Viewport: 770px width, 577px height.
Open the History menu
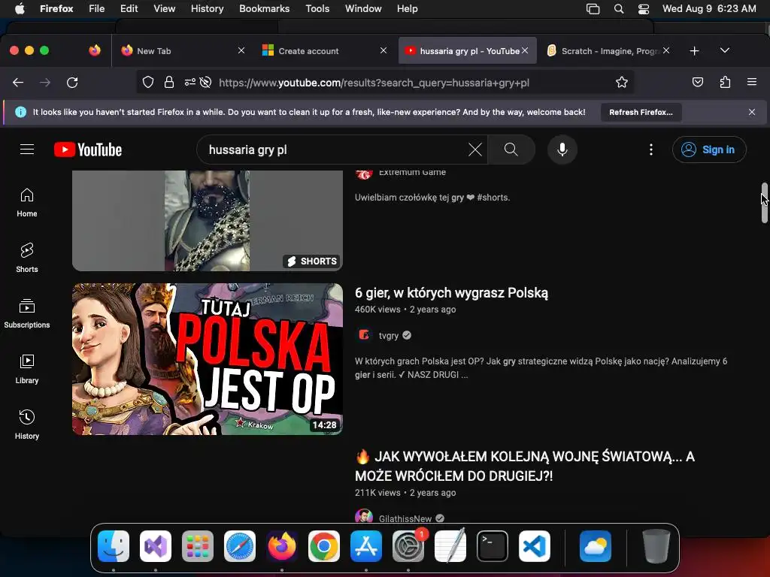click(x=208, y=8)
